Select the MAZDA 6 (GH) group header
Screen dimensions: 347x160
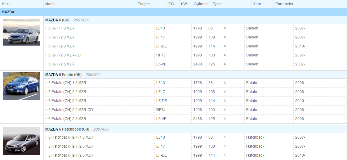click(x=195, y=20)
